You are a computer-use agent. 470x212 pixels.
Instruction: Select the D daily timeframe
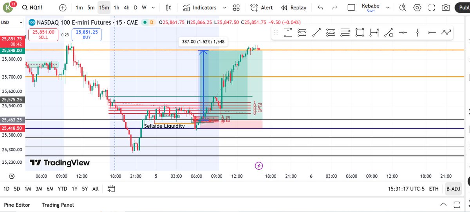tap(136, 7)
